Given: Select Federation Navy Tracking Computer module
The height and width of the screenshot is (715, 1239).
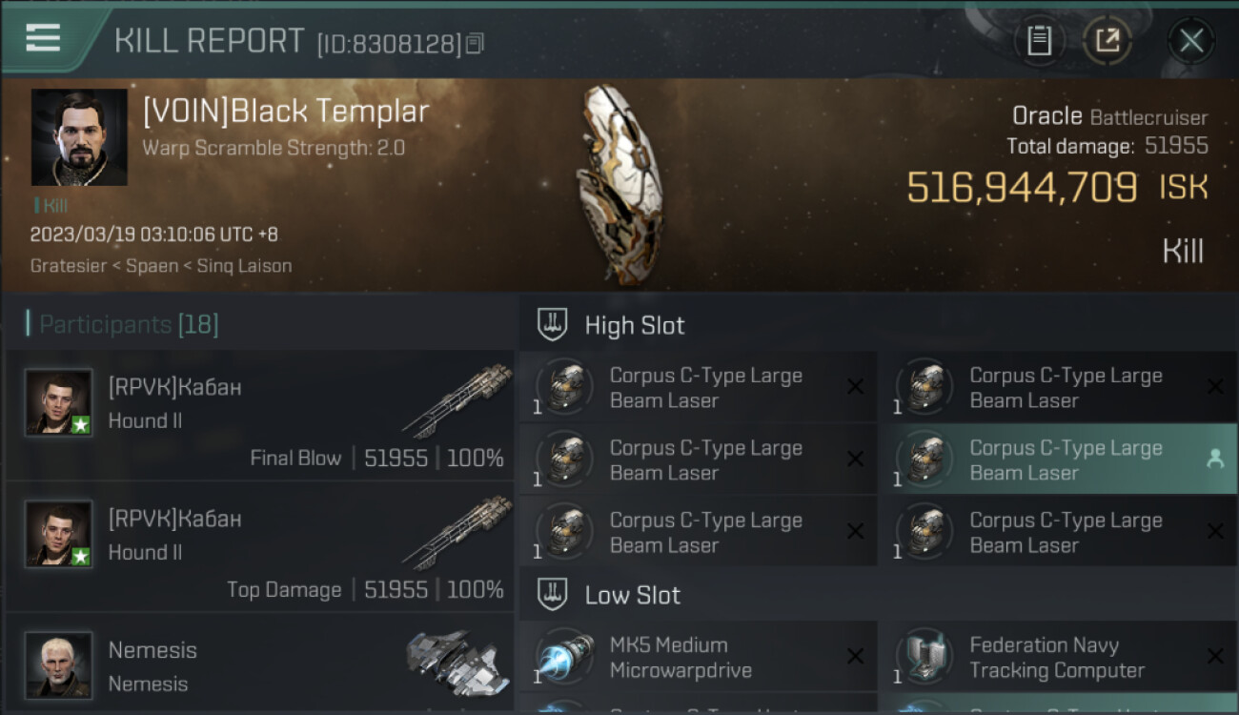Looking at the screenshot, I should 1058,657.
